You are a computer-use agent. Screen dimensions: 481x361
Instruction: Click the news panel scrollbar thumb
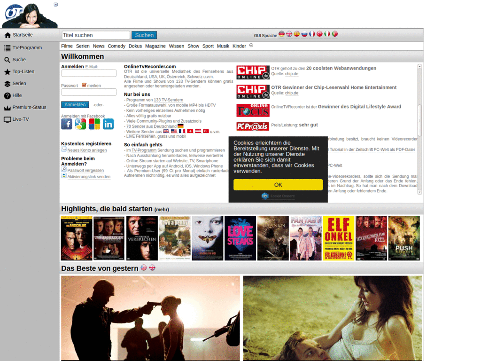click(419, 120)
